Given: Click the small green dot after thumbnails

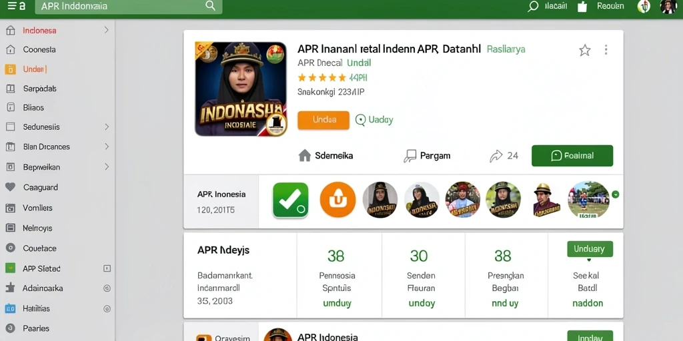Looking at the screenshot, I should click(615, 194).
